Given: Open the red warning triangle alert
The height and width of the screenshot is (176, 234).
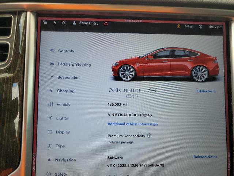Looking at the screenshot, I should pyautogui.click(x=106, y=23).
